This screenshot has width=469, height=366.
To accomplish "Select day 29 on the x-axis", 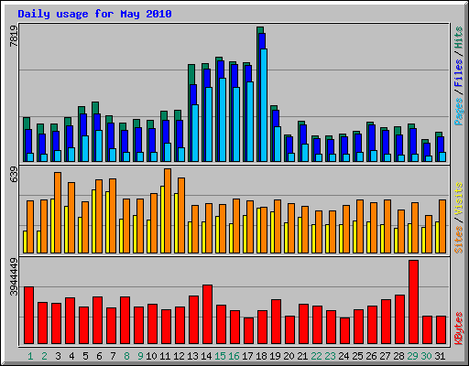I will click(412, 356).
